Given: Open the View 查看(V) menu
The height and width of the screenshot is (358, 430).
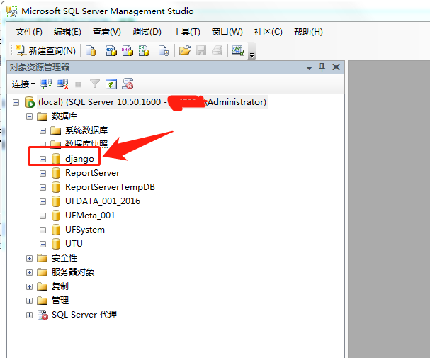Looking at the screenshot, I should (x=107, y=32).
